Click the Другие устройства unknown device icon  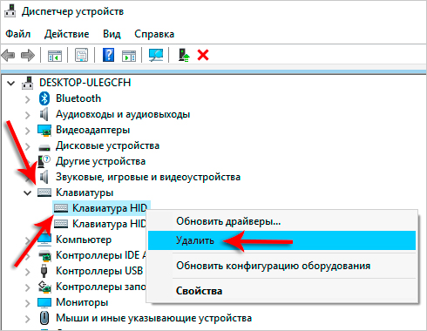(44, 161)
